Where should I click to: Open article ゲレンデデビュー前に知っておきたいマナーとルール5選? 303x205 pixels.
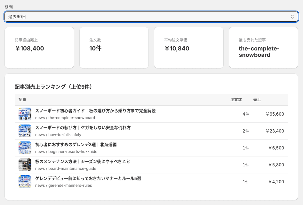click(88, 178)
